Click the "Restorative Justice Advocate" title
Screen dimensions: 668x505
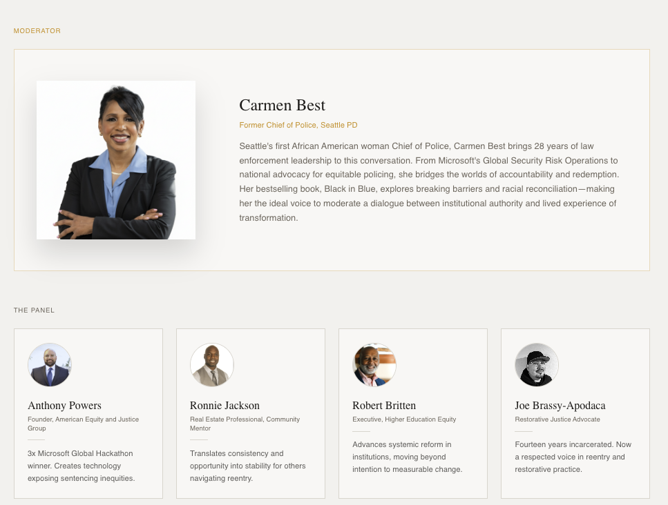pyautogui.click(x=557, y=419)
